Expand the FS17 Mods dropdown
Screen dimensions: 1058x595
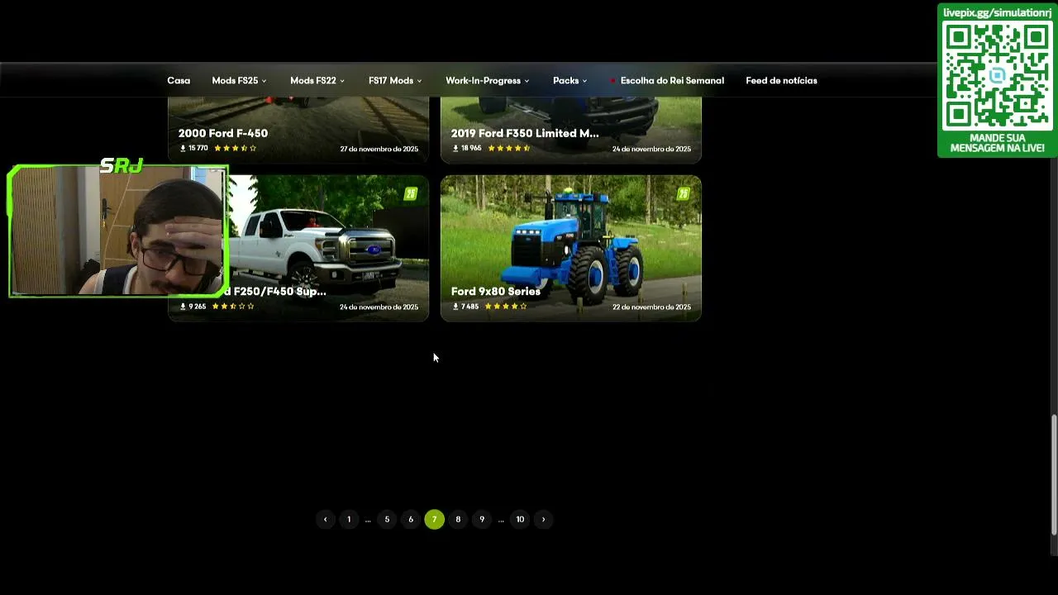(395, 81)
